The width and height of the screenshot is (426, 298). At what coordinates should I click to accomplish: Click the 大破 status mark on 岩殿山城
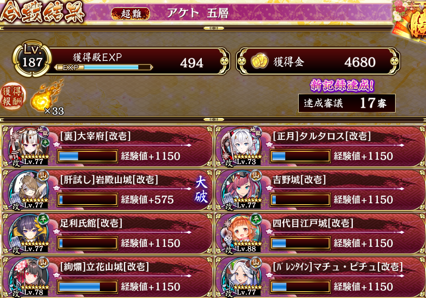coord(201,190)
